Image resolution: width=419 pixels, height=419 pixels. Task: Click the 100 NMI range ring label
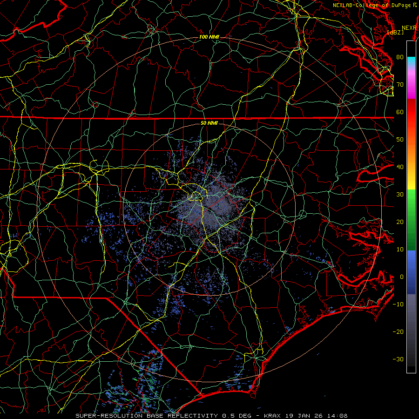click(209, 37)
